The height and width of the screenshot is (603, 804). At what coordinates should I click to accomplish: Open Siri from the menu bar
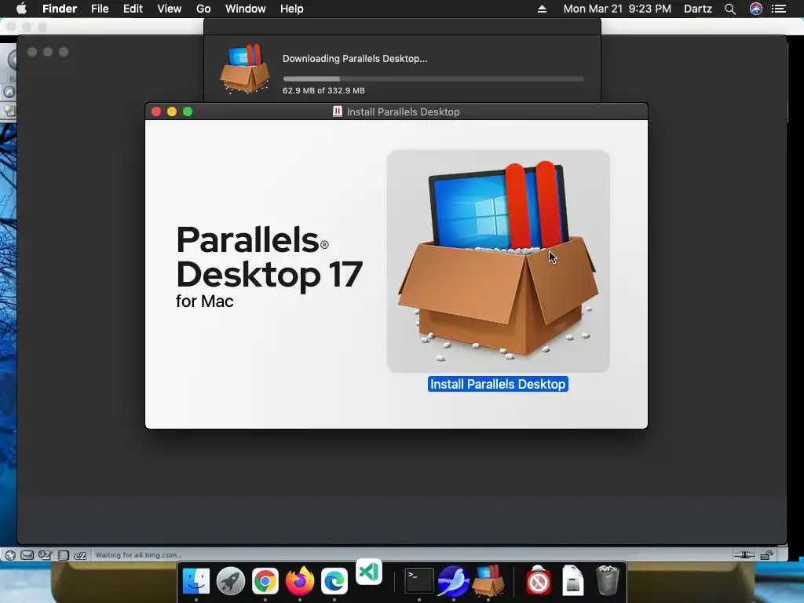tap(756, 9)
